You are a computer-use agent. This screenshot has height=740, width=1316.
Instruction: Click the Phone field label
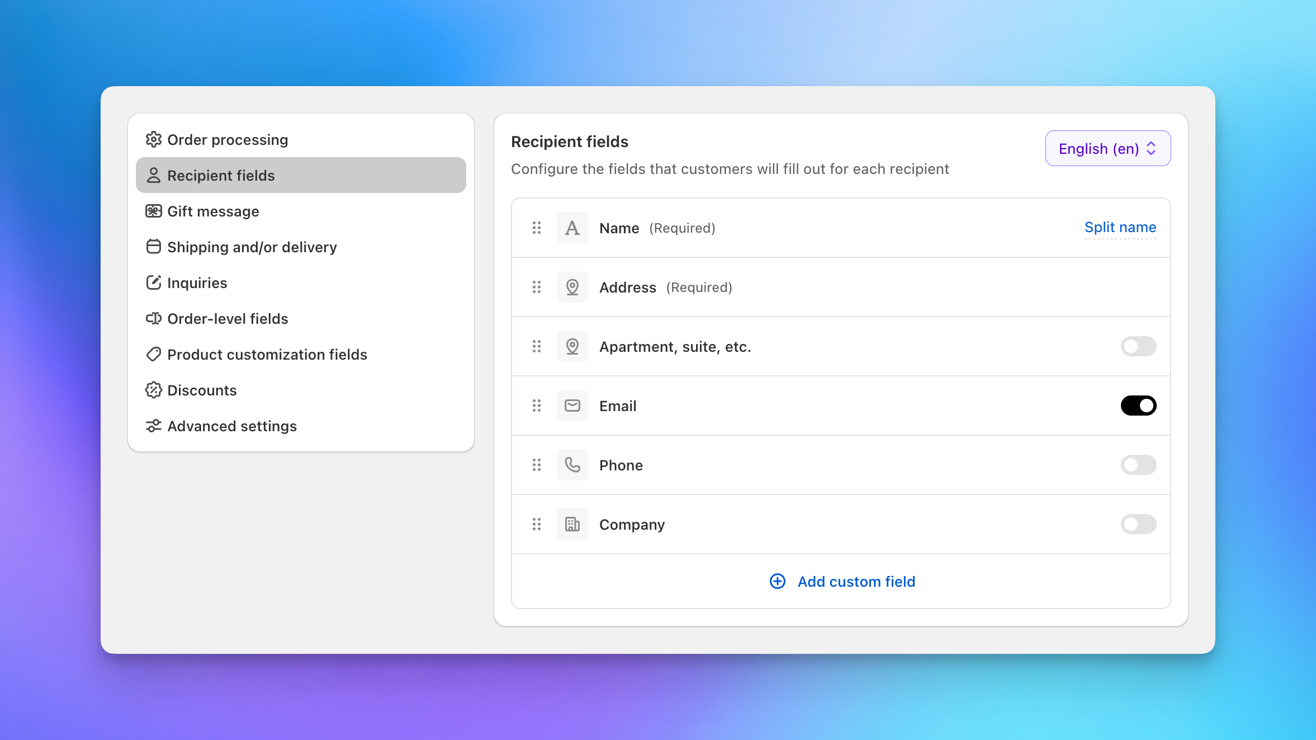(x=621, y=465)
